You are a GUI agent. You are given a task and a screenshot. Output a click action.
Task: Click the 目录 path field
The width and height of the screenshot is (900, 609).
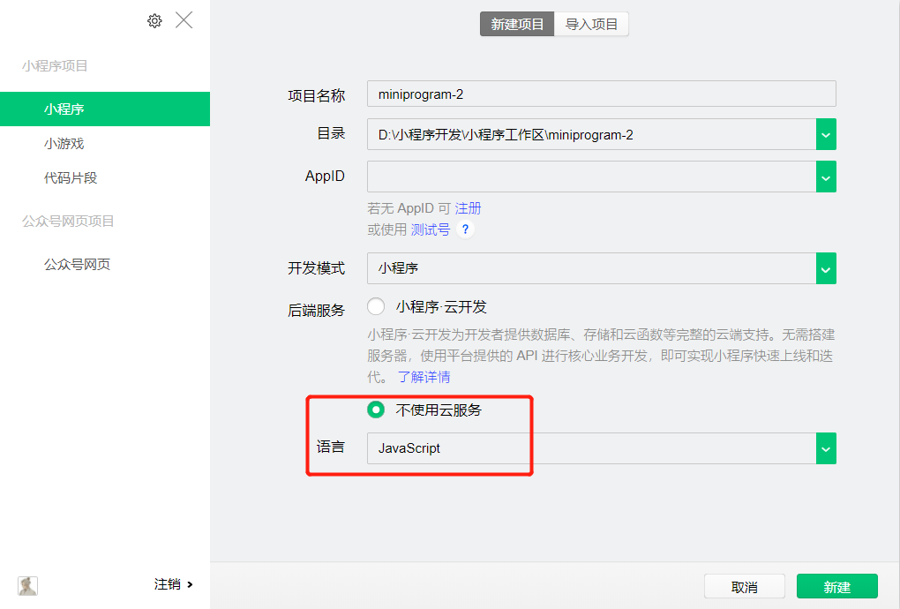(x=592, y=134)
